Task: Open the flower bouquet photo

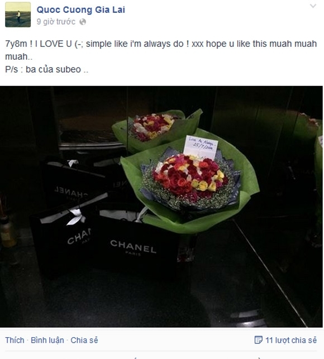Action: click(x=161, y=207)
